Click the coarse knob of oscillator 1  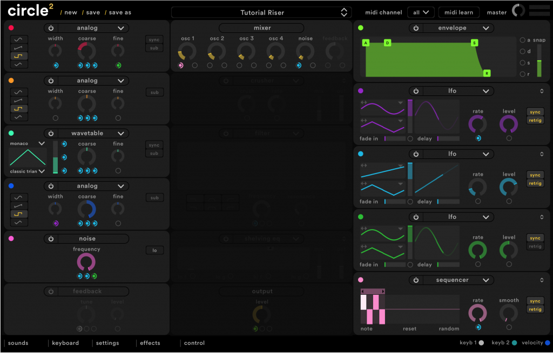coord(86,51)
